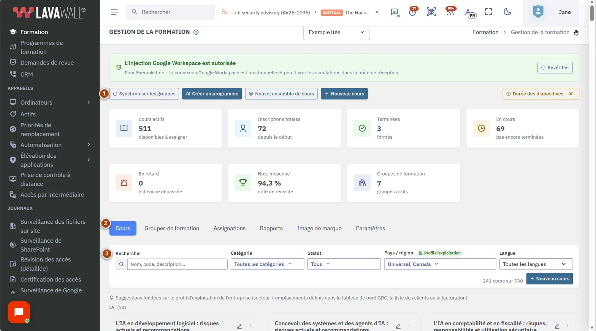
Task: Toggle dark mode moon icon
Action: tap(507, 12)
